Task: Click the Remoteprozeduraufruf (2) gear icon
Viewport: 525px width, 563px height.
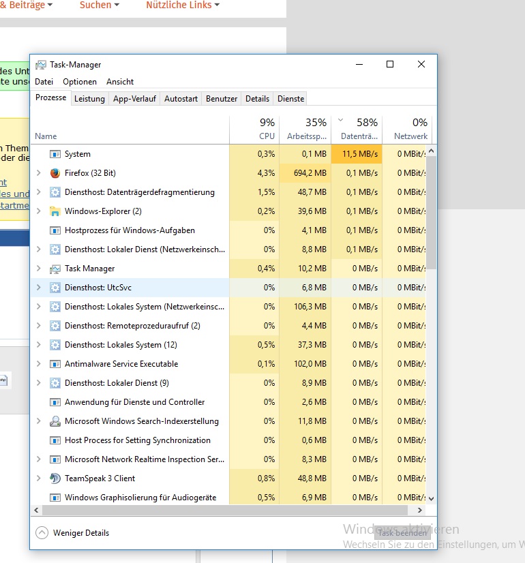Action: (x=55, y=326)
